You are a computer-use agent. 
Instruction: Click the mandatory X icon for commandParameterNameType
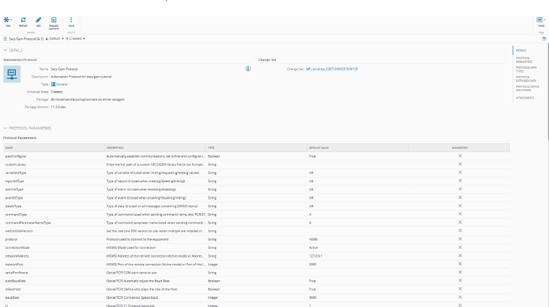460,223
